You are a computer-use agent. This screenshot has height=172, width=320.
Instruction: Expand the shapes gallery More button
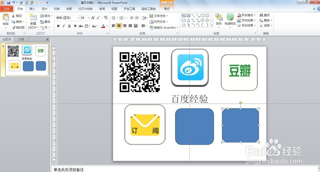coord(212,25)
